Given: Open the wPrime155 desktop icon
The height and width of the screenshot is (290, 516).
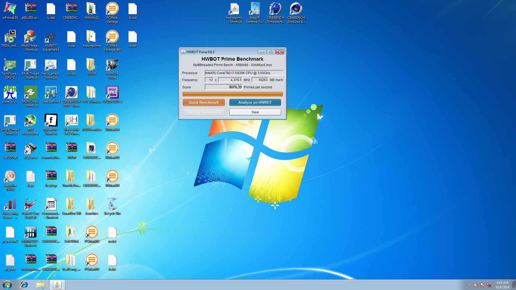Looking at the screenshot, I should point(10,11).
